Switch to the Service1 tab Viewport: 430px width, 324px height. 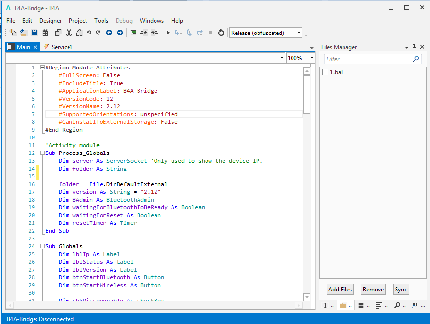pyautogui.click(x=58, y=47)
